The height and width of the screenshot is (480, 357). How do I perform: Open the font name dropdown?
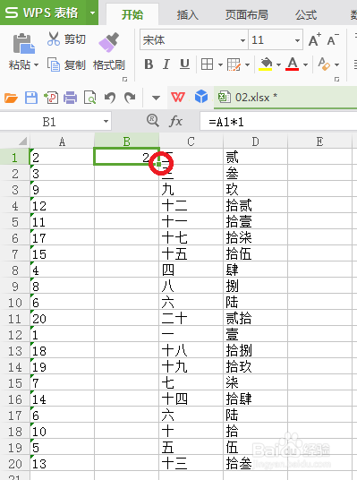pyautogui.click(x=242, y=40)
